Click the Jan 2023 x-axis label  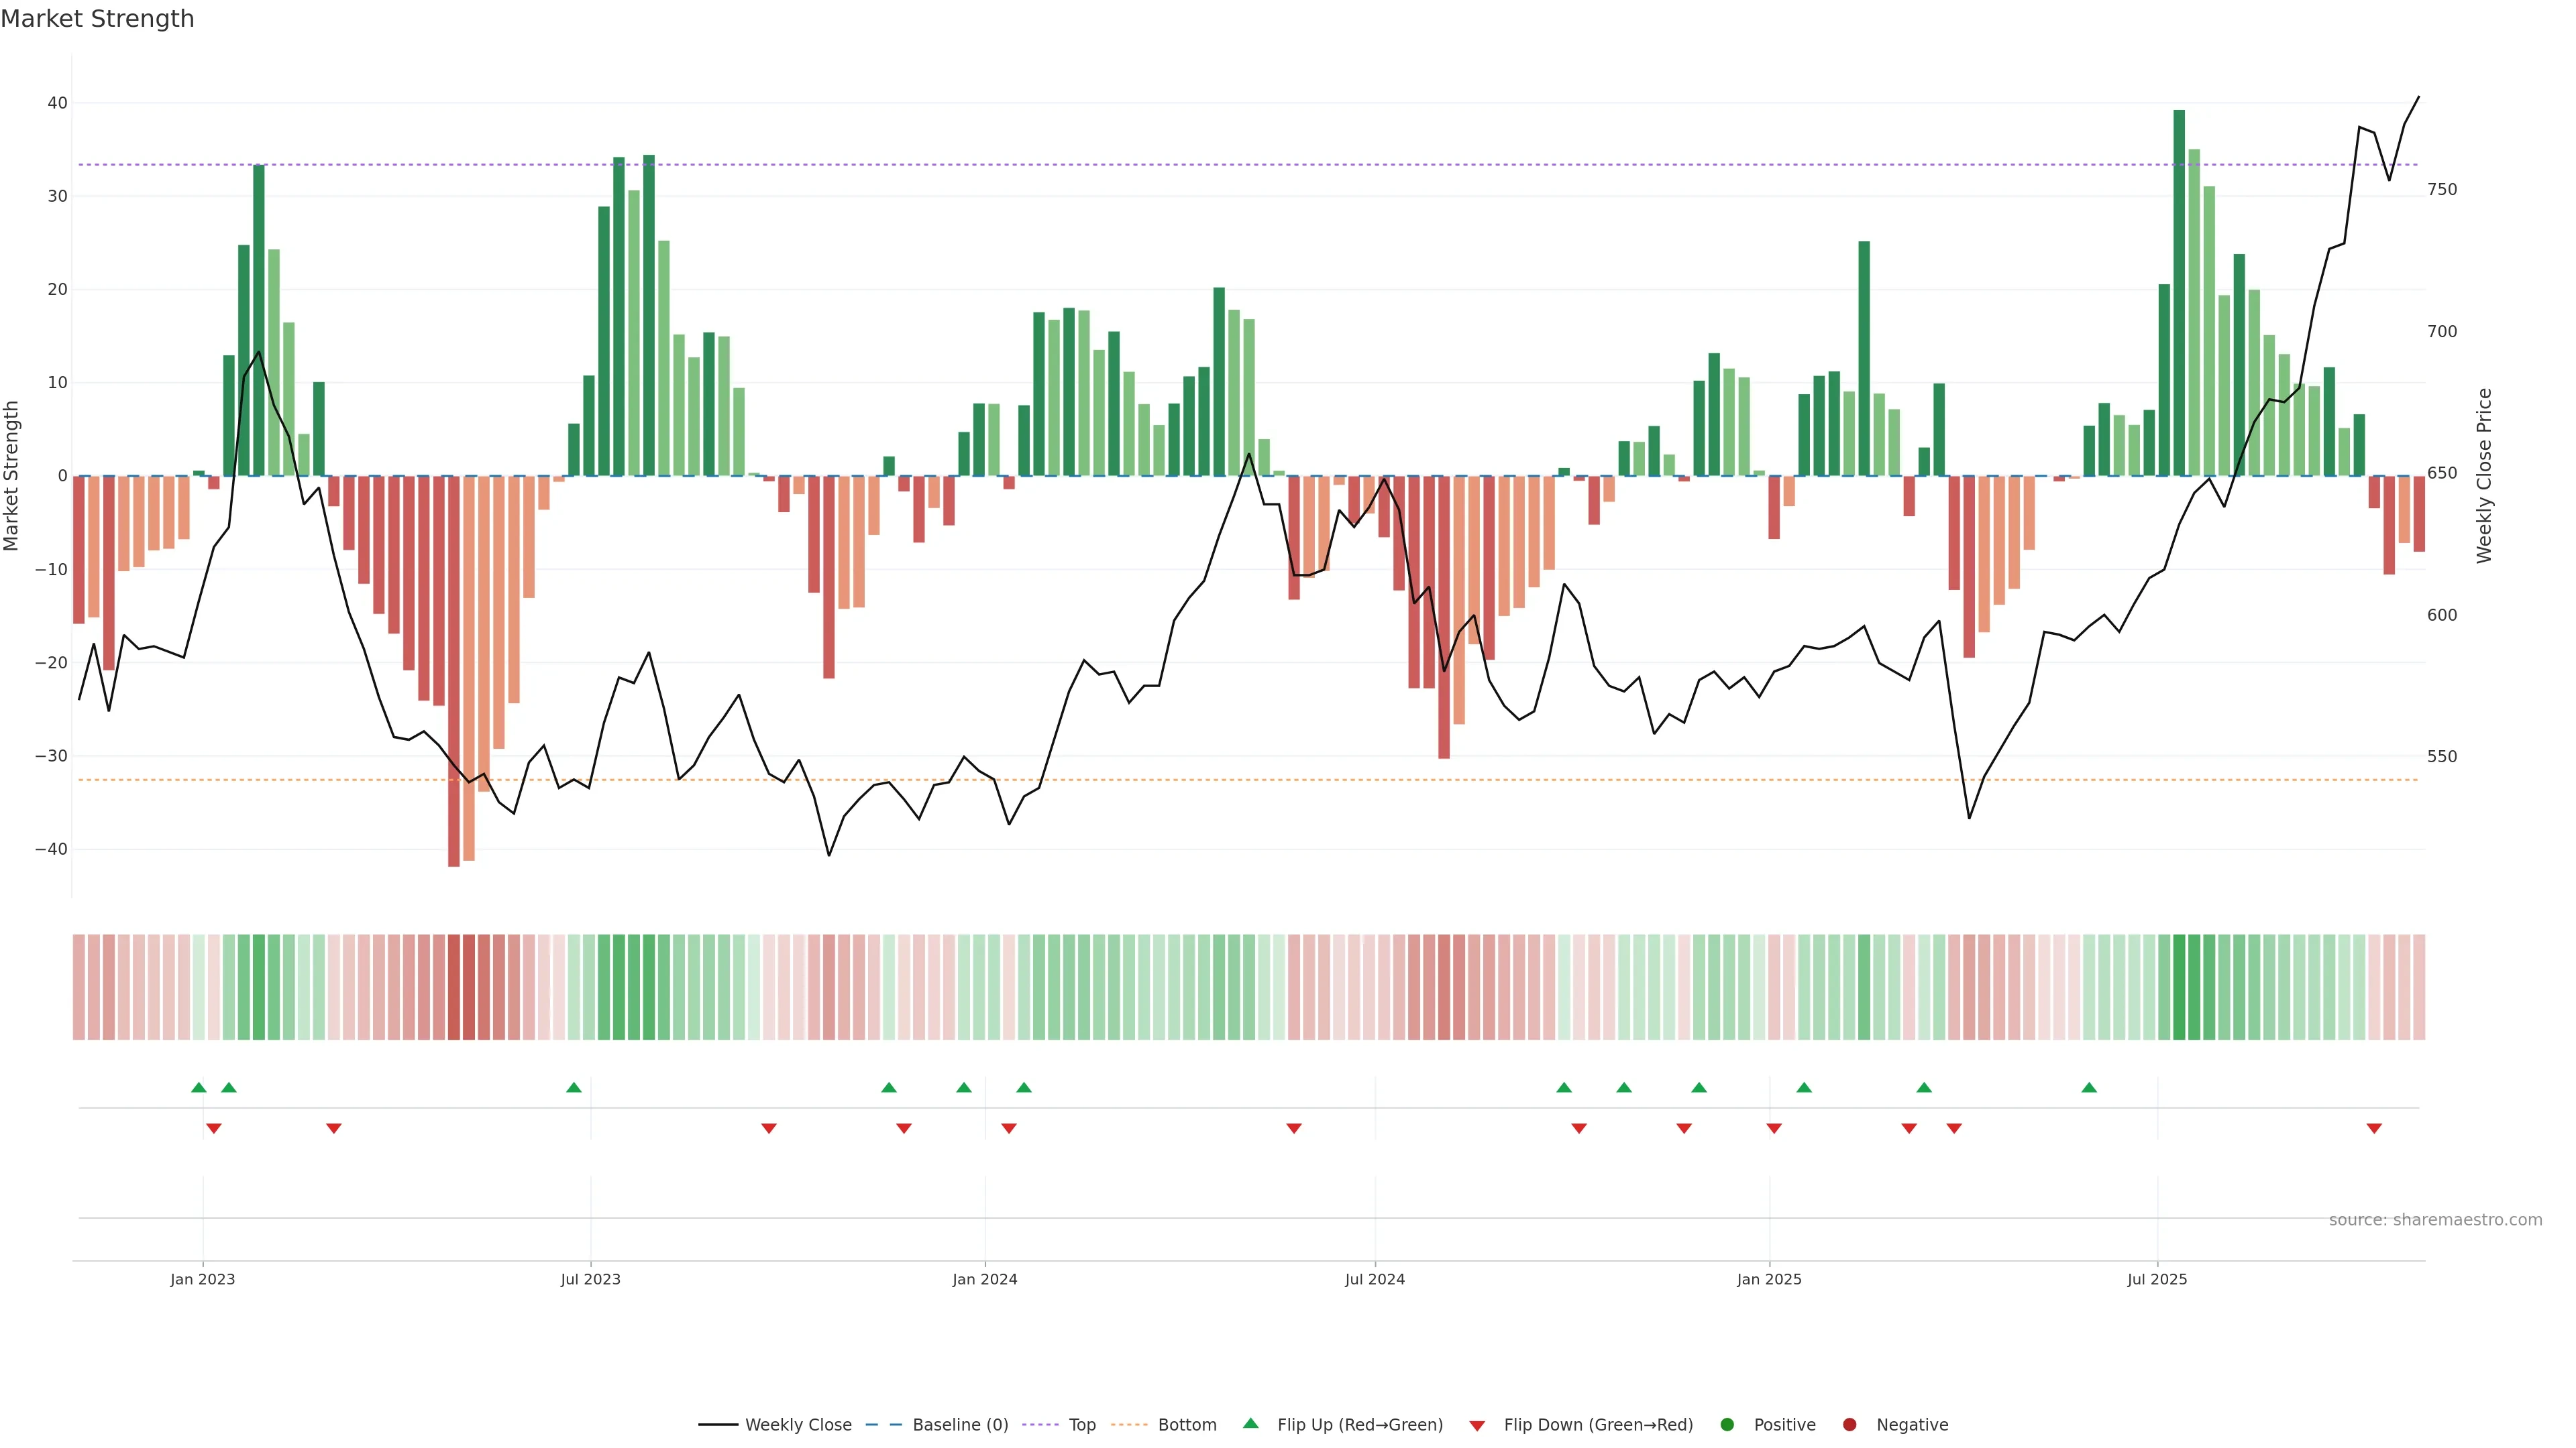click(x=202, y=1279)
